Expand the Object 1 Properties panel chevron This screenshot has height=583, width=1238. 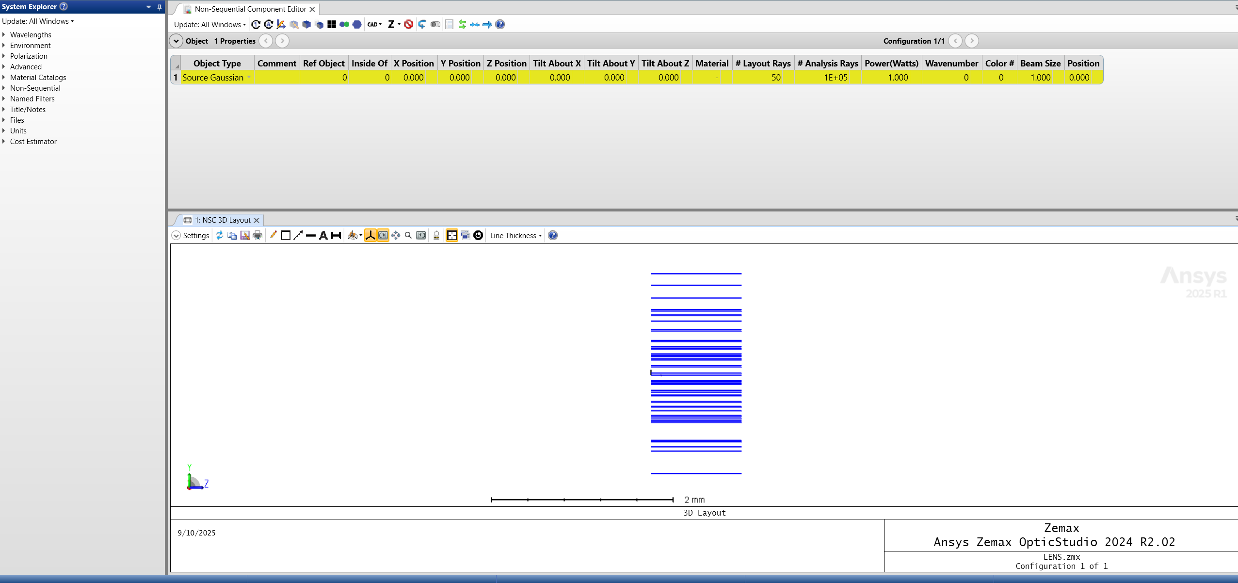[x=176, y=41]
